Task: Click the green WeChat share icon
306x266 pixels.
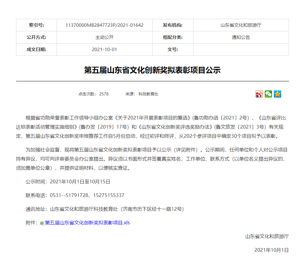Action: pyautogui.click(x=268, y=94)
